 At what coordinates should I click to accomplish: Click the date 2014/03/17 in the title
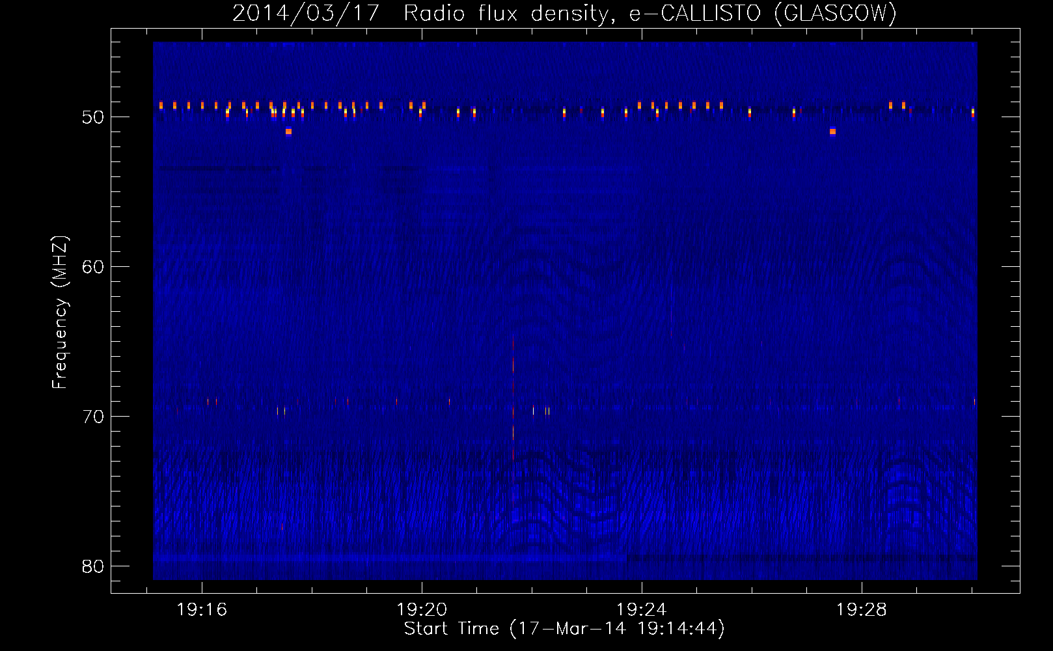[305, 14]
